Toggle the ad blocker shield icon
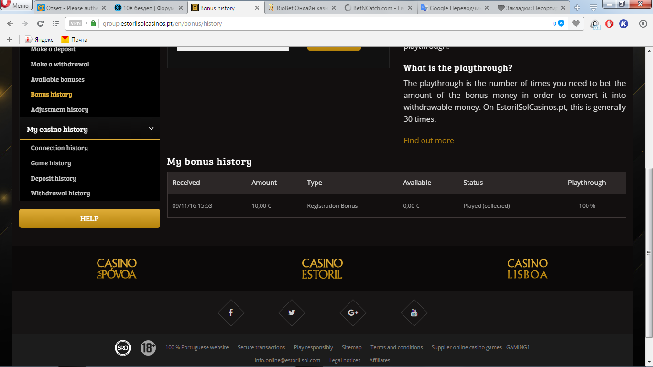The image size is (653, 367). point(561,23)
